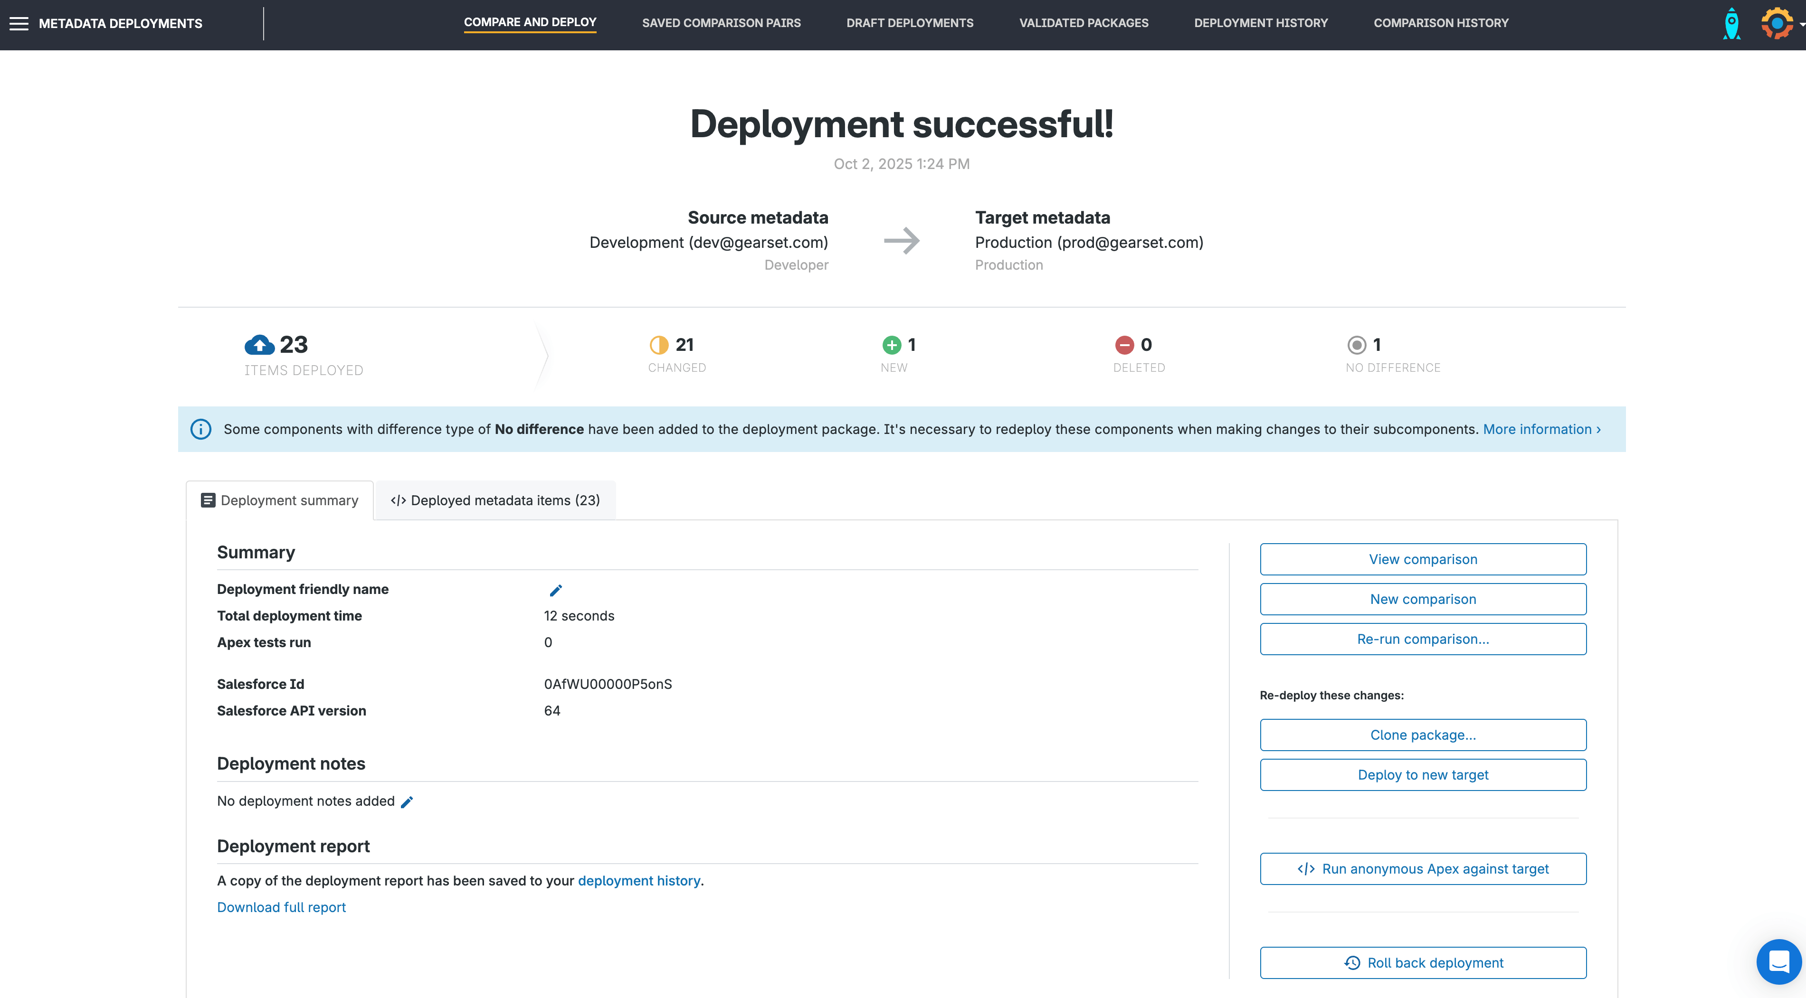Screen dimensions: 1806x998
Task: Open the deployment history link in the report text
Action: point(639,881)
